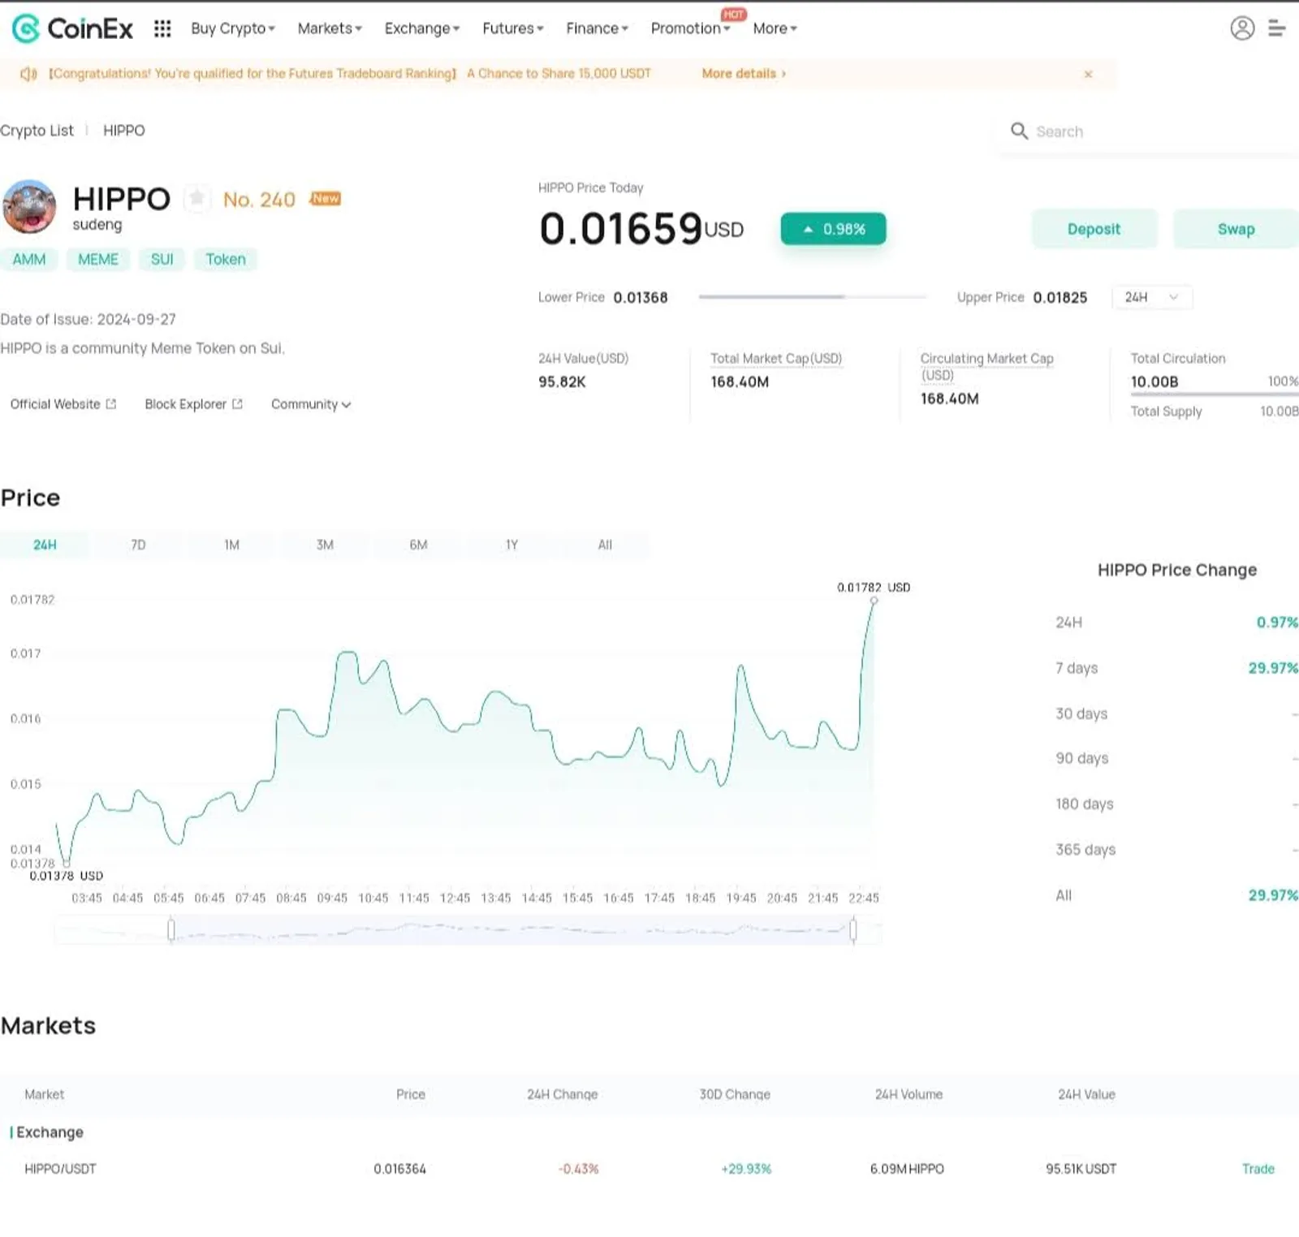Open the hamburger menu icon at top right
The image size is (1299, 1237).
1277,28
